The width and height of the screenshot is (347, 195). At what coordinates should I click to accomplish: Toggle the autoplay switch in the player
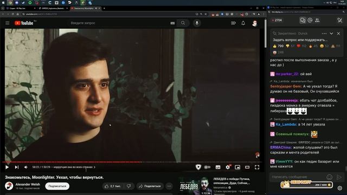[207, 167]
